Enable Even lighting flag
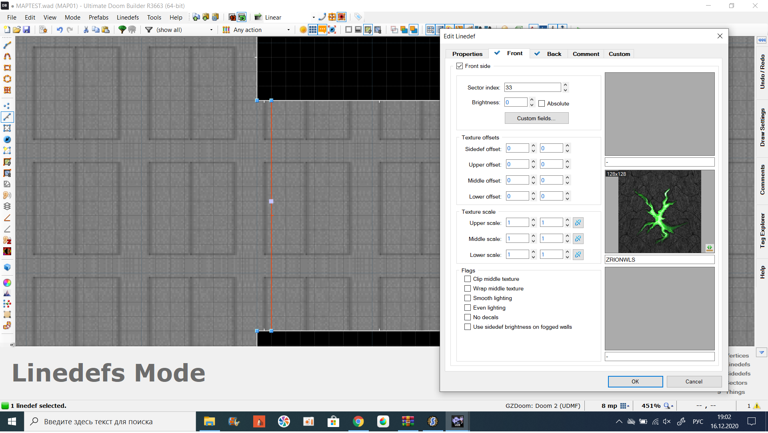 468,308
